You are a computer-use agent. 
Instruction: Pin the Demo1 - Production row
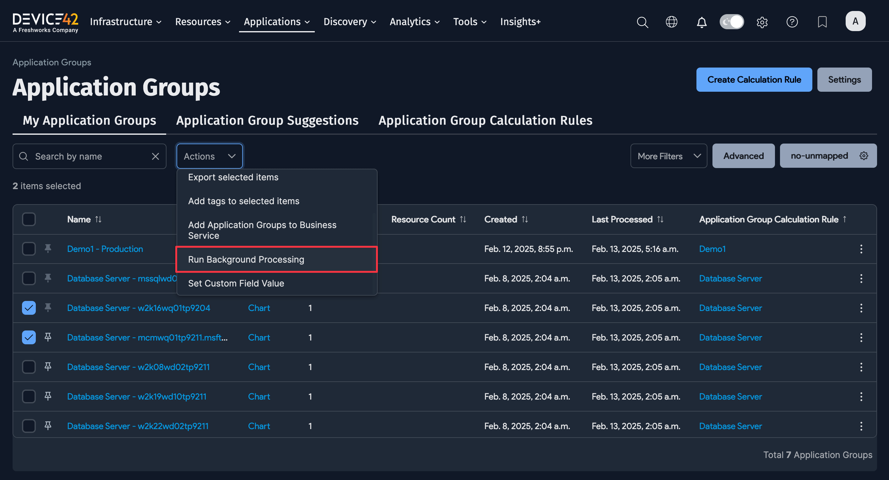48,248
